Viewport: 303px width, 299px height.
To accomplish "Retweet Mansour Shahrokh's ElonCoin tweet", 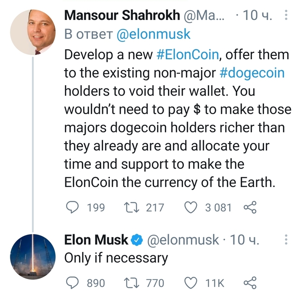I will tap(132, 207).
